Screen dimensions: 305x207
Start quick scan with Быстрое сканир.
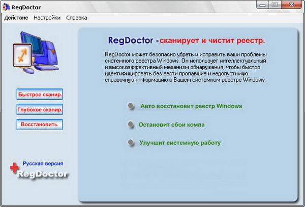[x=40, y=95]
